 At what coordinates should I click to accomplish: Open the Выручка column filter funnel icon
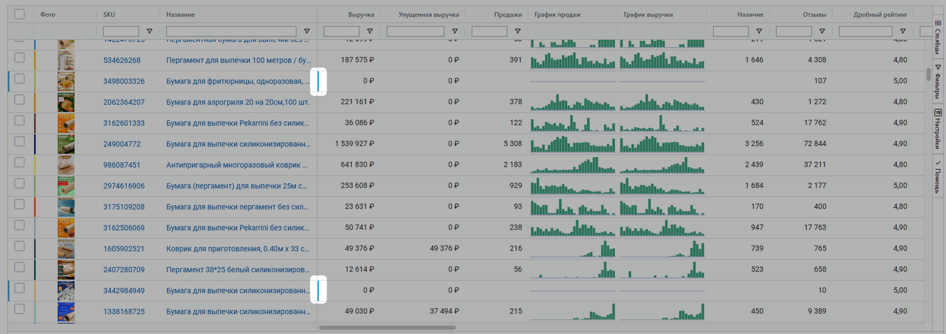370,31
